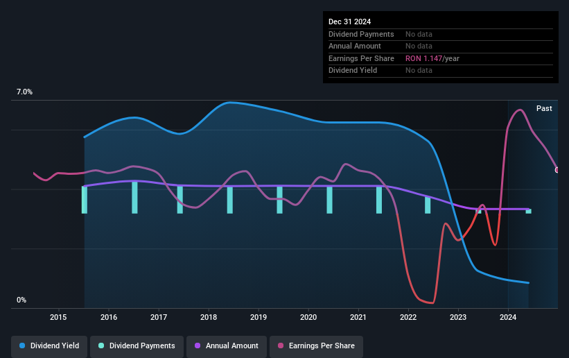
Task: Click the 2017 x-axis label
Action: [159, 317]
